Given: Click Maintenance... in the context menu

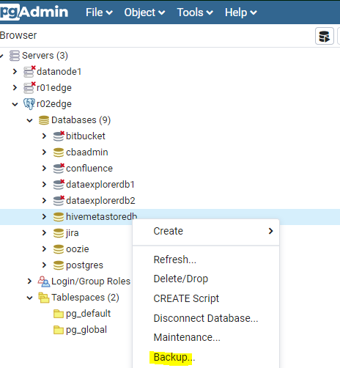Looking at the screenshot, I should (x=187, y=337).
